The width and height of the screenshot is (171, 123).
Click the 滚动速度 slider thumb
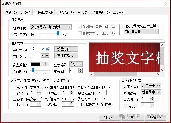[x=58, y=33]
